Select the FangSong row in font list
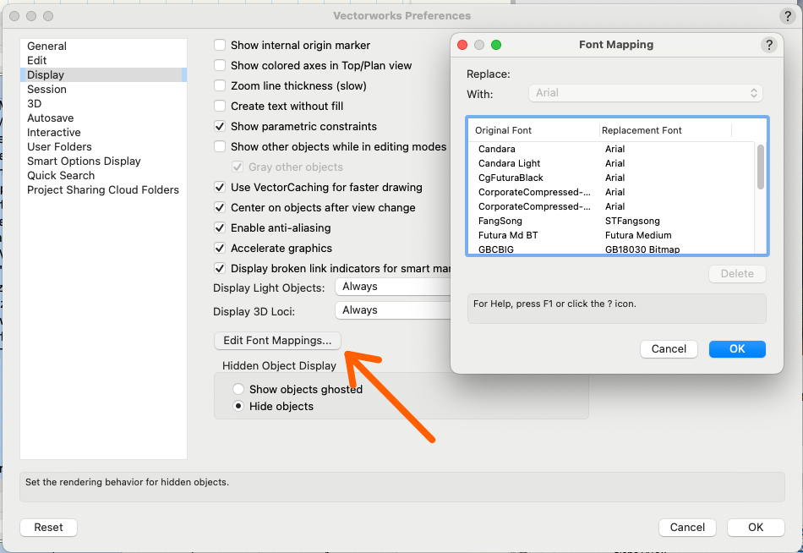Screen dimensions: 803x553 click(x=533, y=221)
